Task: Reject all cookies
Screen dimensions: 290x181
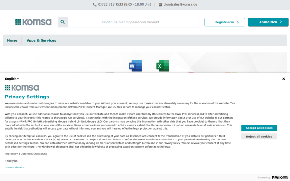Action: click(259, 137)
